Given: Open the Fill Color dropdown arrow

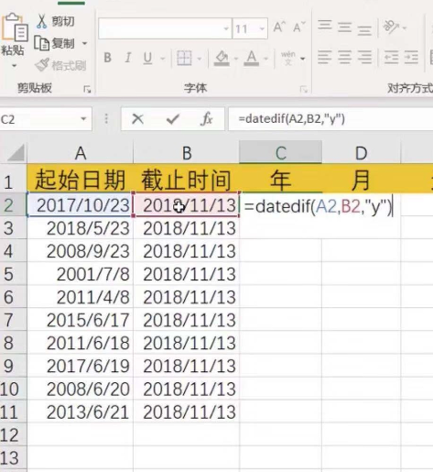Looking at the screenshot, I should click(x=236, y=58).
